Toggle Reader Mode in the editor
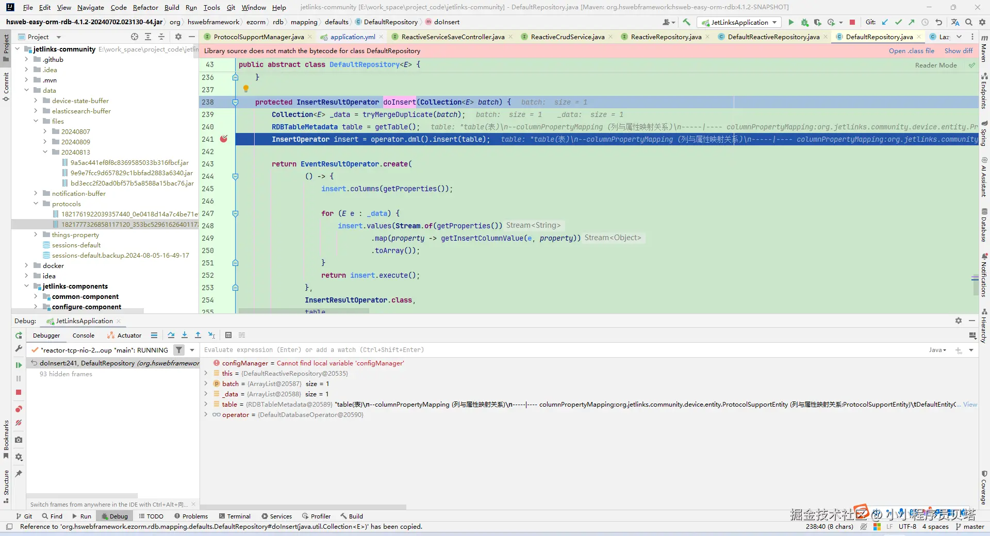This screenshot has width=990, height=536. 936,65
